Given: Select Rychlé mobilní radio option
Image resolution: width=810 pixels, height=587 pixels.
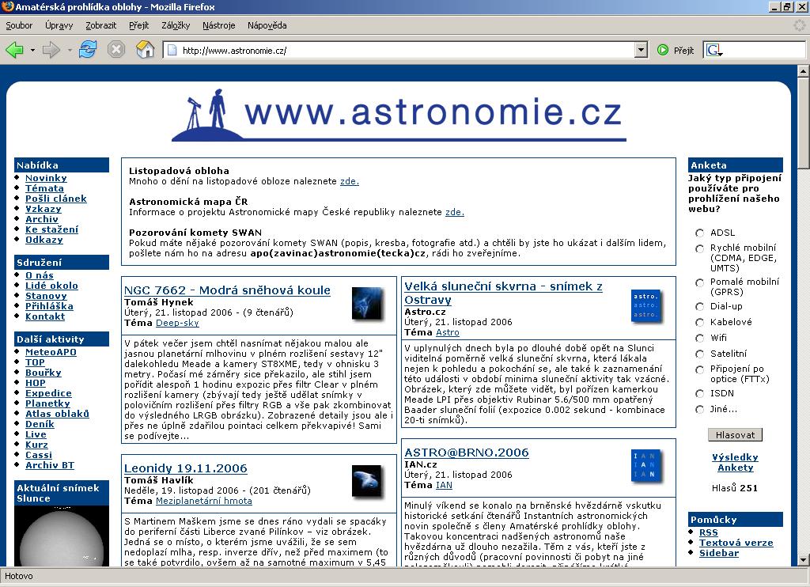Looking at the screenshot, I should coord(699,248).
